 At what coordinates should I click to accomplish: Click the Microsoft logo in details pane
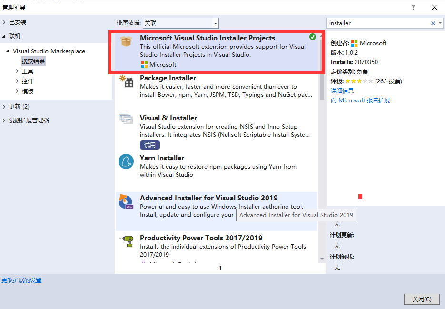[x=354, y=43]
